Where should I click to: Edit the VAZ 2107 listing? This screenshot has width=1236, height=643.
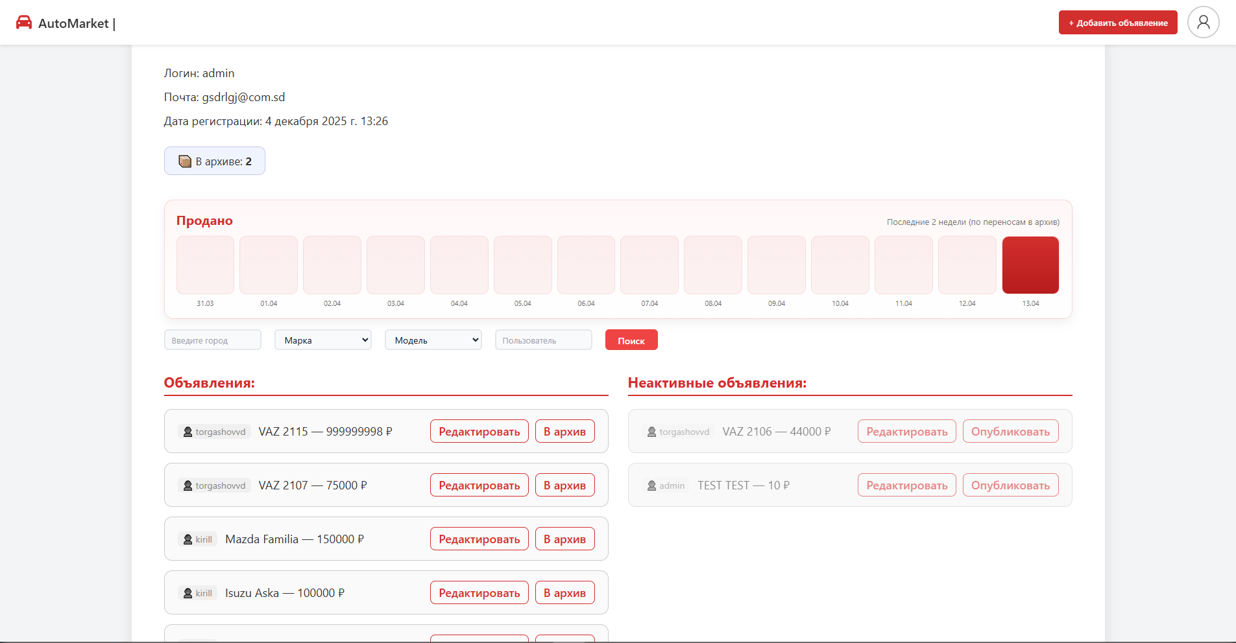point(479,485)
